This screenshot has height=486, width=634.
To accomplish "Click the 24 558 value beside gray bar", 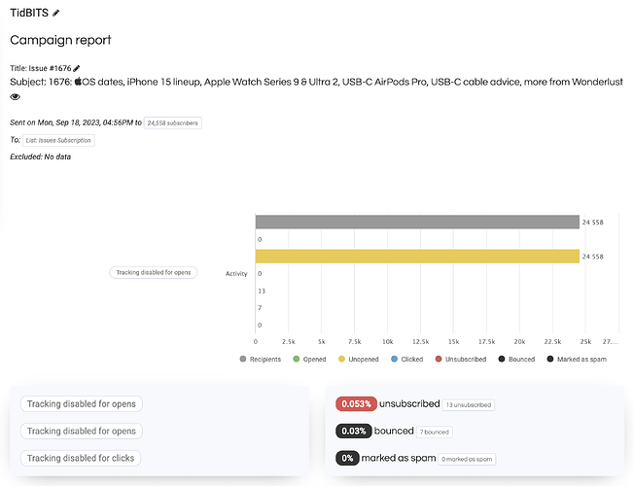I will (592, 222).
